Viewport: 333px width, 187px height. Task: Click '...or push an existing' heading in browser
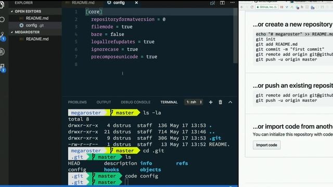pos(292,85)
